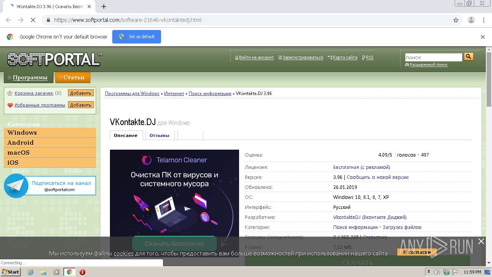This screenshot has width=492, height=277.
Task: Focus the поиск search field
Action: click(434, 57)
